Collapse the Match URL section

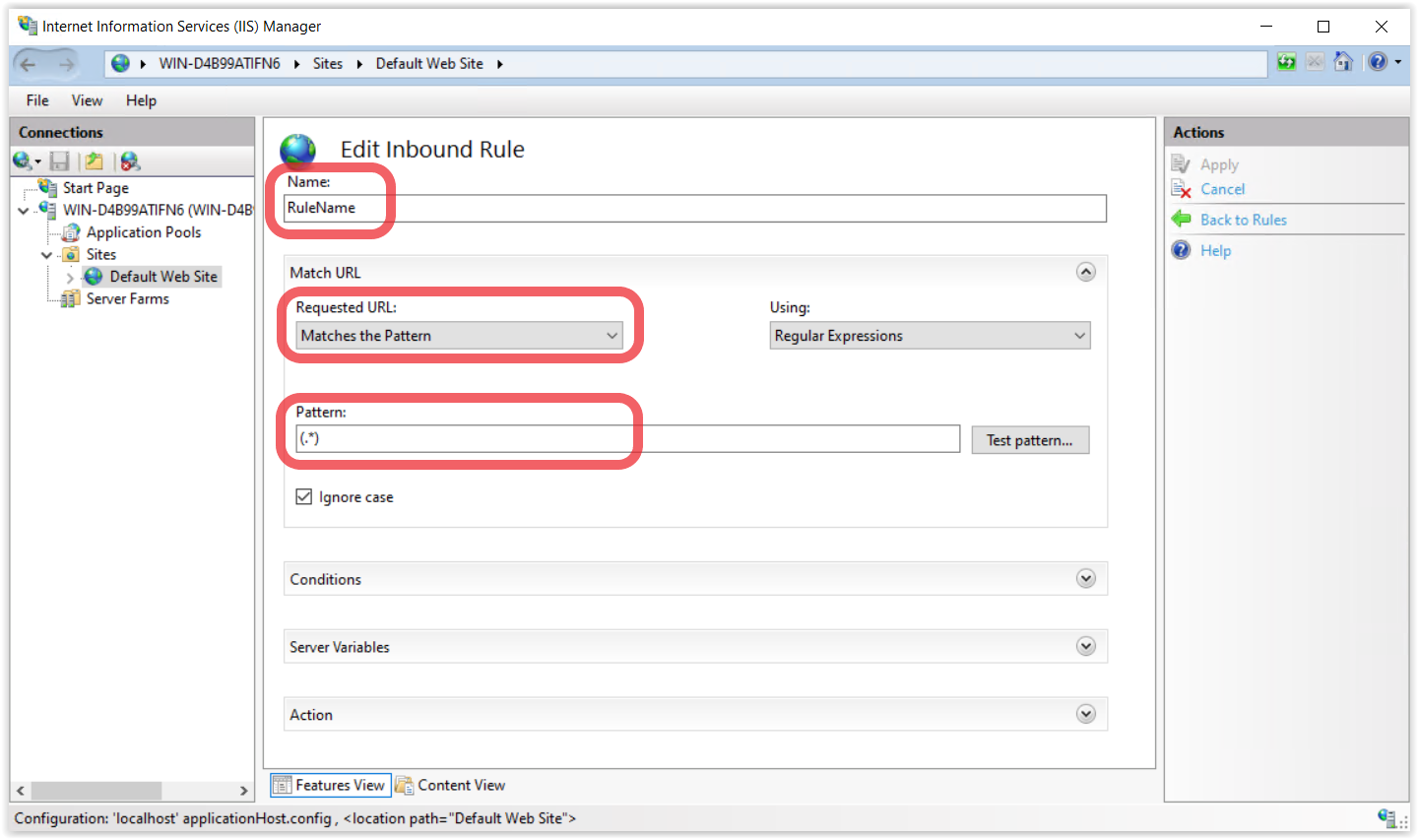click(1086, 272)
